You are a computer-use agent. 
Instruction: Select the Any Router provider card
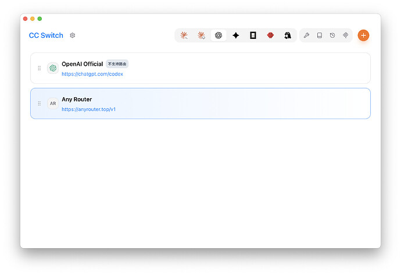coord(201,103)
